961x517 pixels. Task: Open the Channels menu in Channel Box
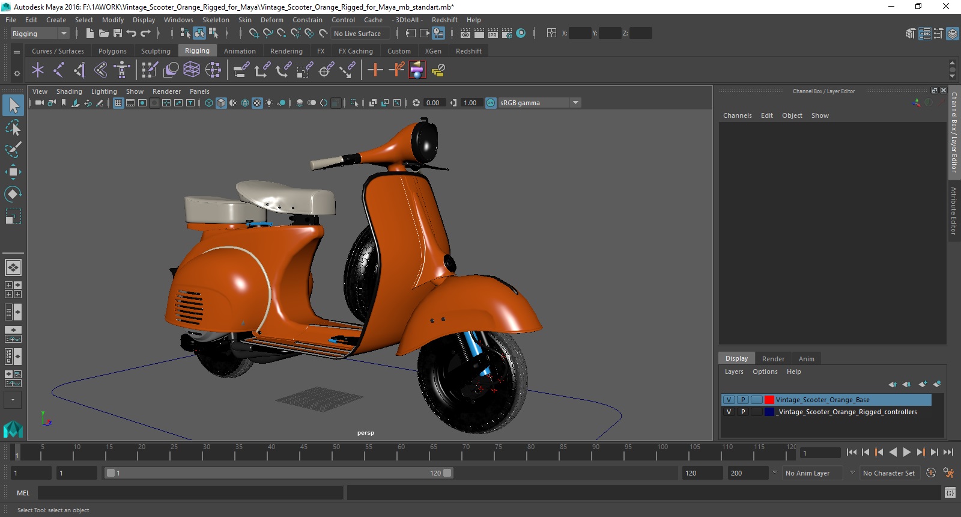click(x=738, y=115)
